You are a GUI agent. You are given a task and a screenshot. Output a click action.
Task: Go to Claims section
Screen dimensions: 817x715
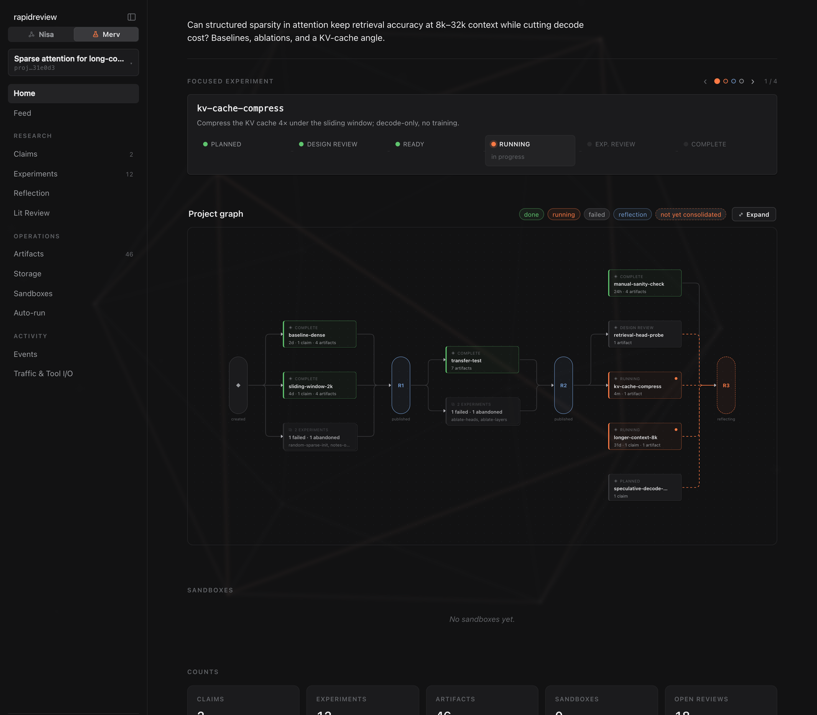(x=74, y=154)
